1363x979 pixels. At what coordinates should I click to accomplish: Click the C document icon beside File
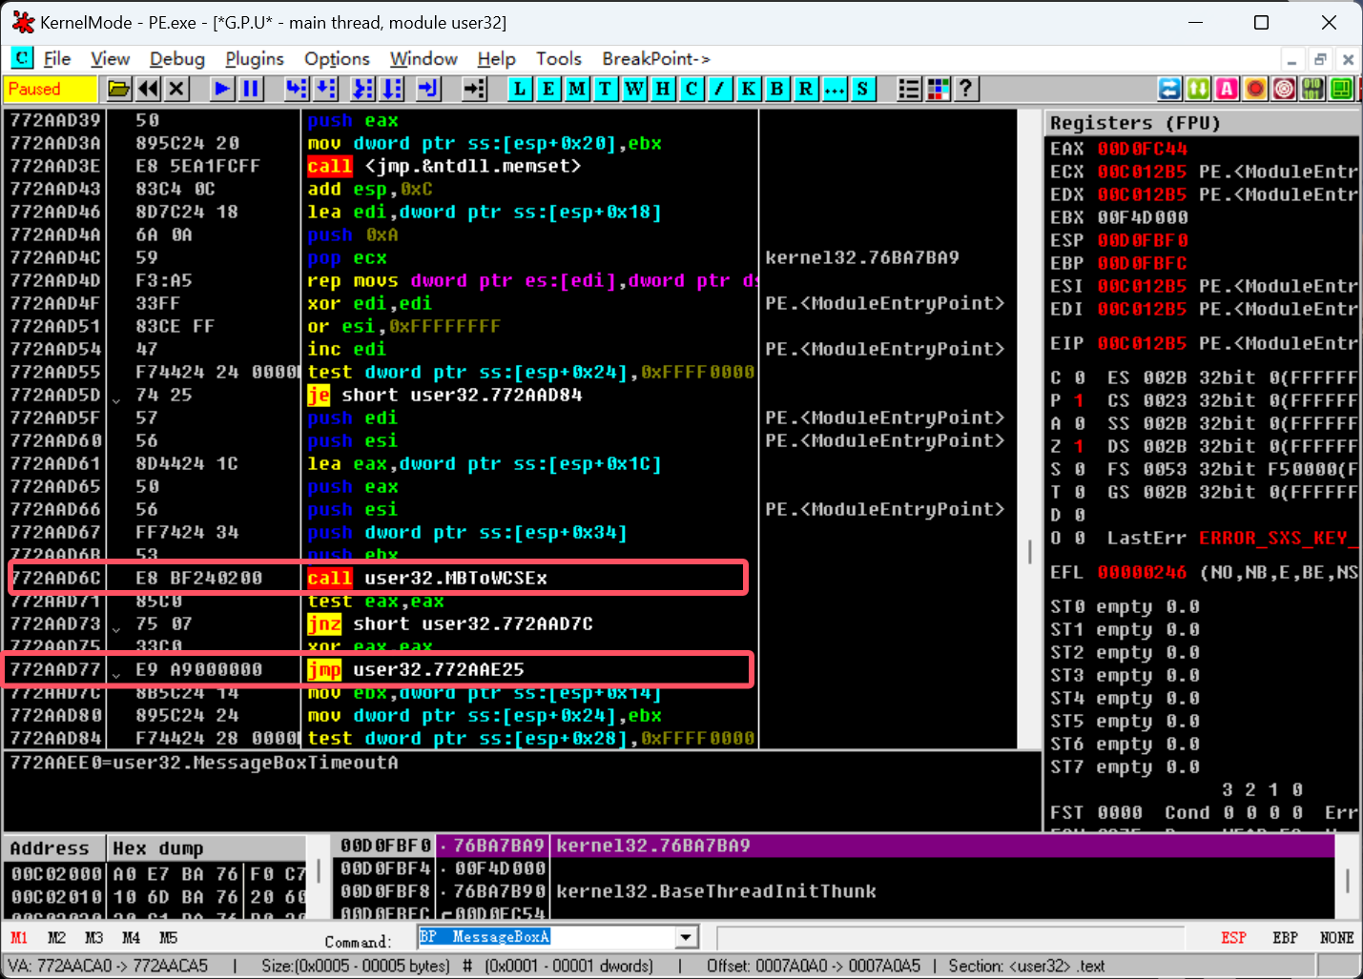pyautogui.click(x=22, y=58)
